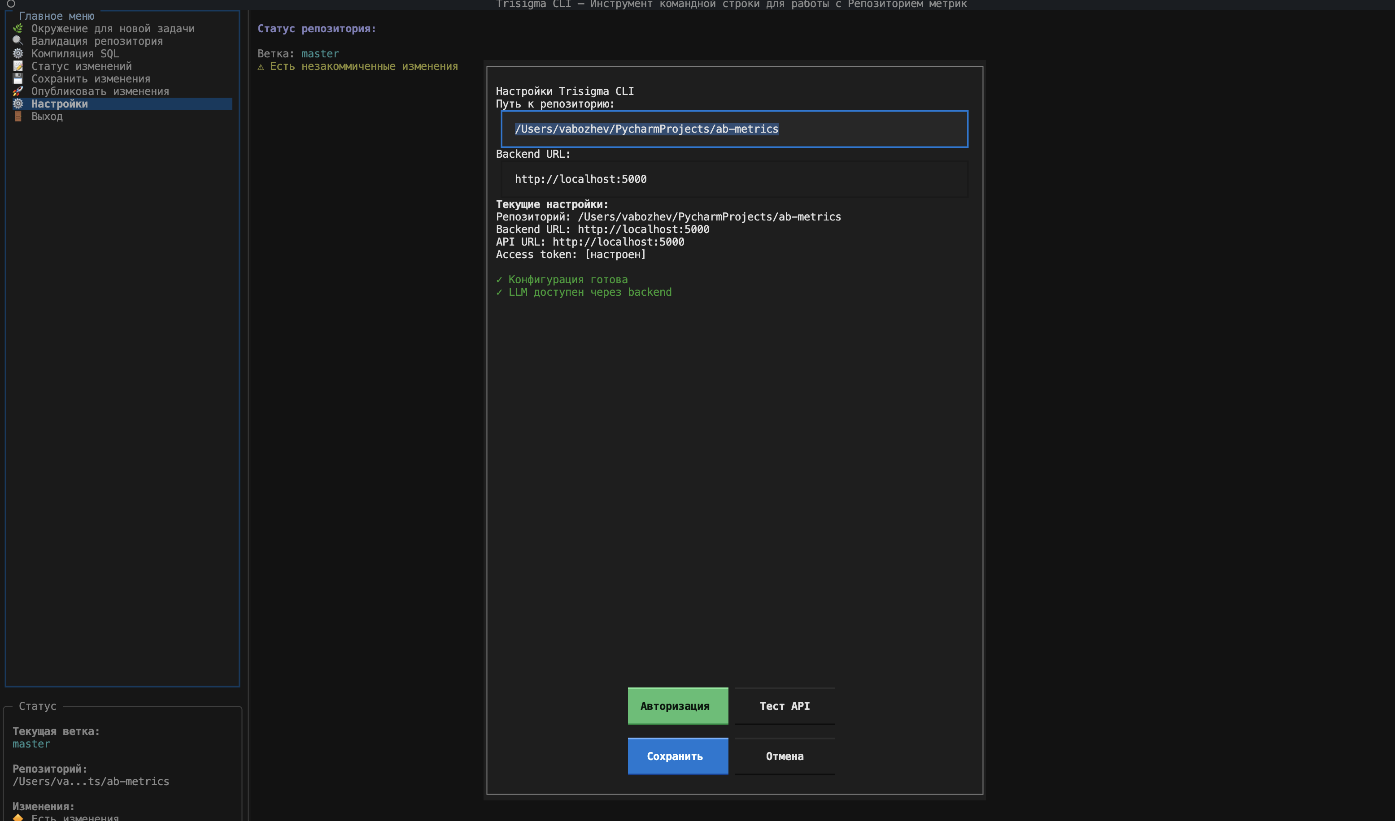Choose Выход in the main menu
The height and width of the screenshot is (821, 1395).
pos(47,117)
